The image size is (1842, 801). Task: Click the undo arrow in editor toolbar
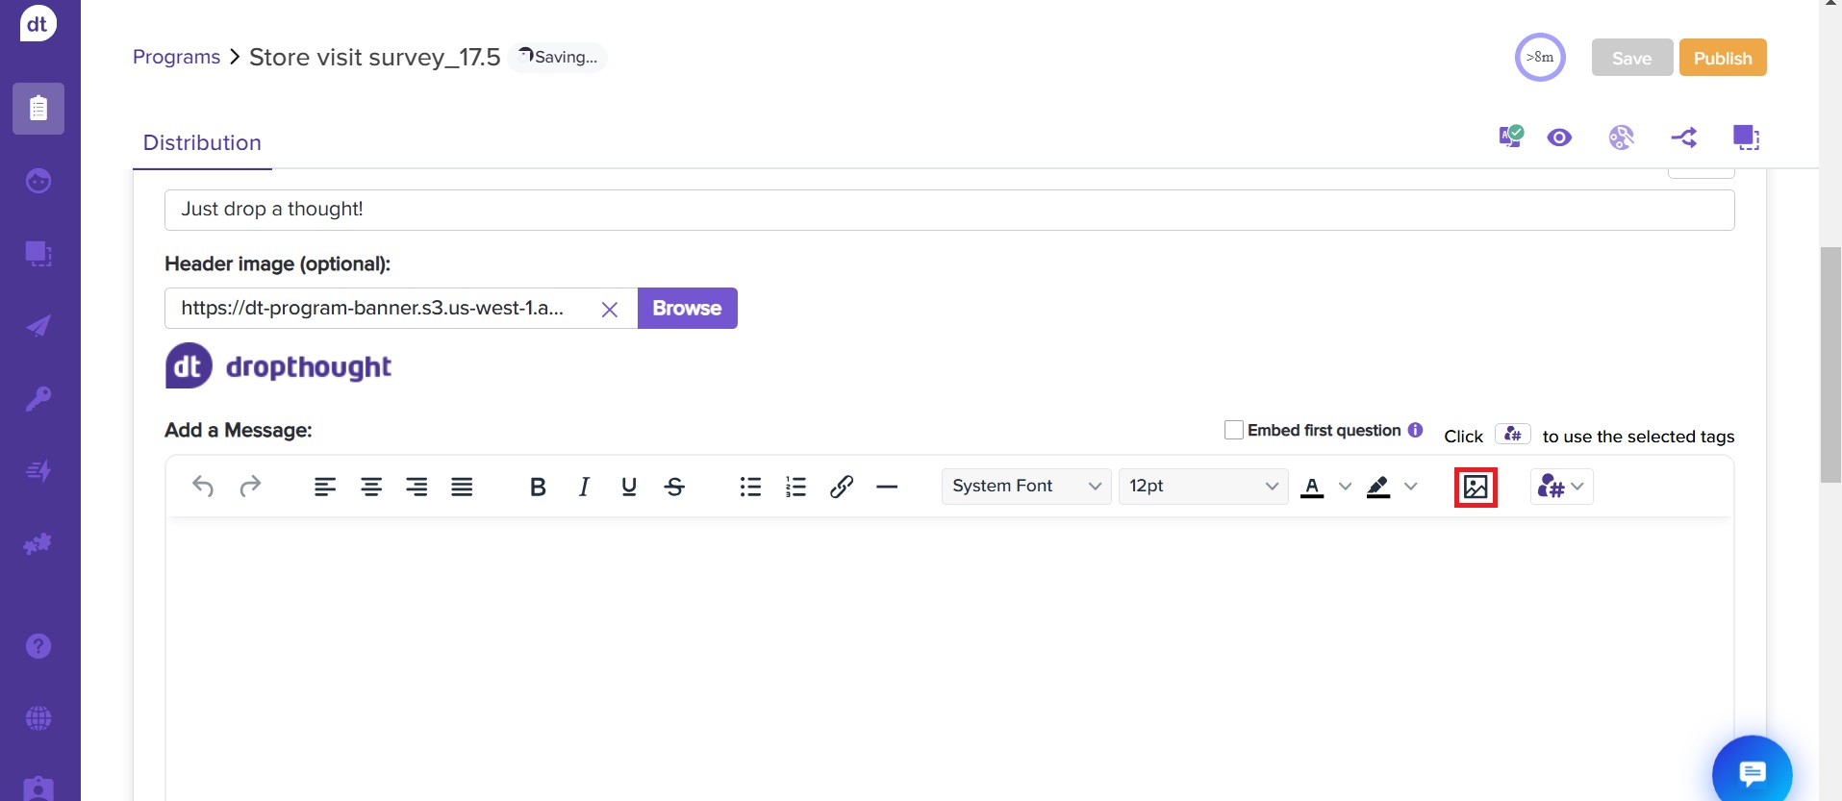point(203,487)
